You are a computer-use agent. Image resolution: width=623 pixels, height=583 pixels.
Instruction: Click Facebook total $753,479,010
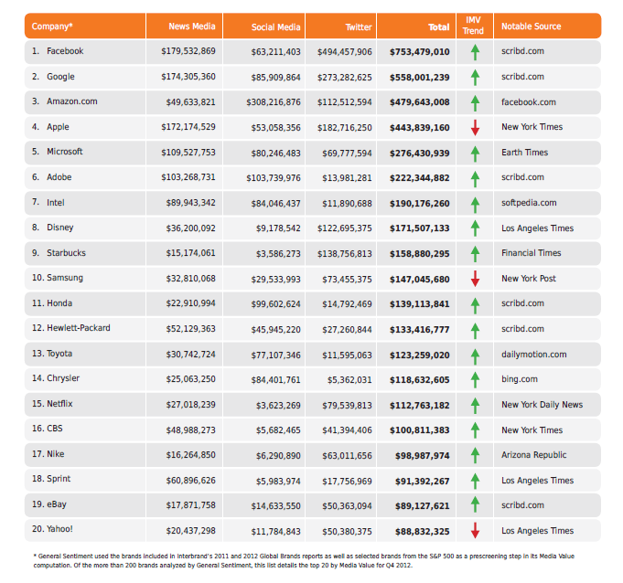[x=420, y=52]
